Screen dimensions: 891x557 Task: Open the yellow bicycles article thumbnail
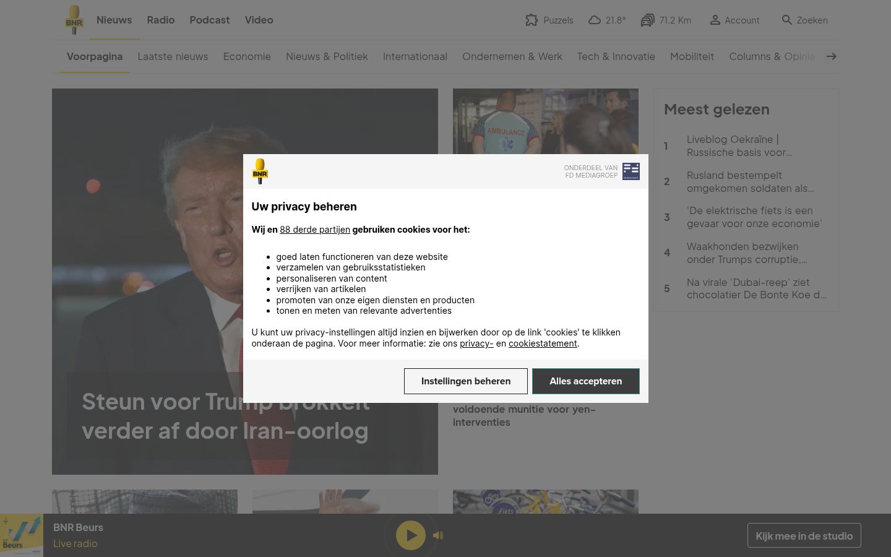pyautogui.click(x=546, y=502)
